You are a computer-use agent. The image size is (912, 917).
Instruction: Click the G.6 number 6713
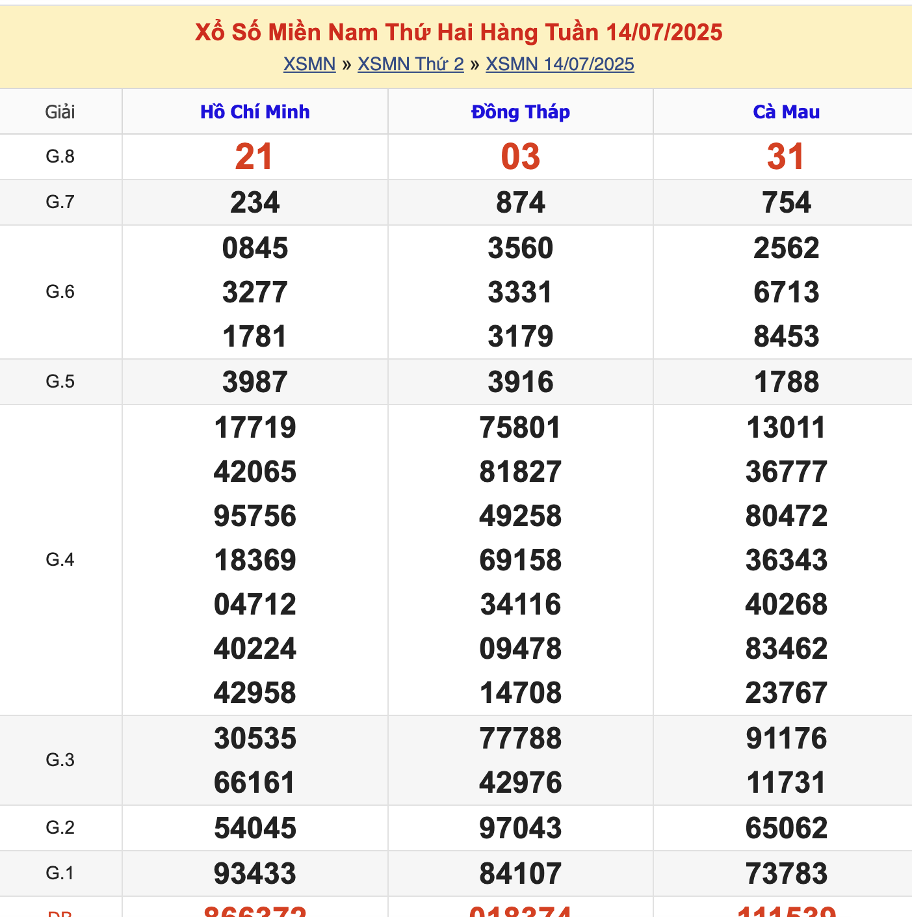(x=787, y=292)
